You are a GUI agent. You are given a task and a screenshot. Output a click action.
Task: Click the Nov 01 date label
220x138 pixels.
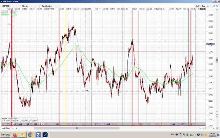178,9
